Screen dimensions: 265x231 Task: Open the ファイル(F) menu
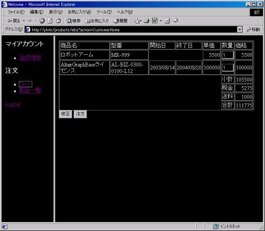click(x=16, y=12)
